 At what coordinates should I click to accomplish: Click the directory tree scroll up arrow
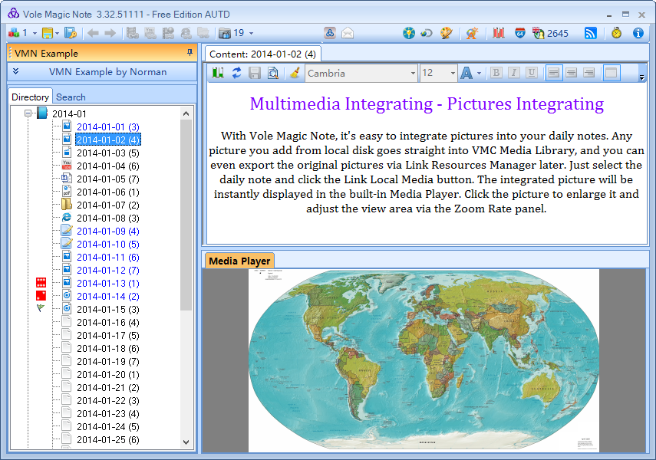click(186, 113)
